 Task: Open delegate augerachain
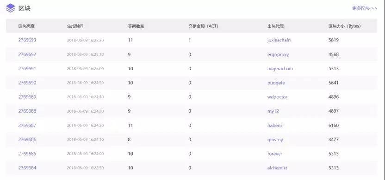[x=280, y=69]
